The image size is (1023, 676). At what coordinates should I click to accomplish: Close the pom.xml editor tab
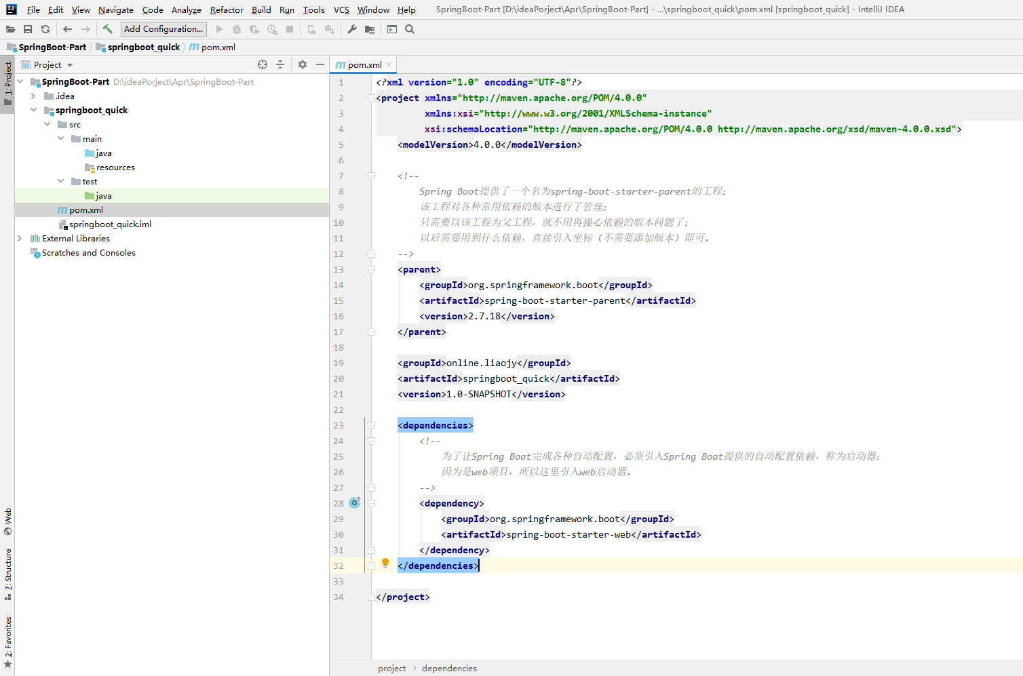[x=389, y=64]
